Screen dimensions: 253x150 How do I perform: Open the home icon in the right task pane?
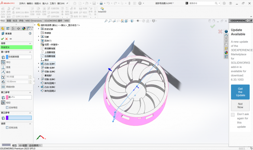[x=226, y=36]
